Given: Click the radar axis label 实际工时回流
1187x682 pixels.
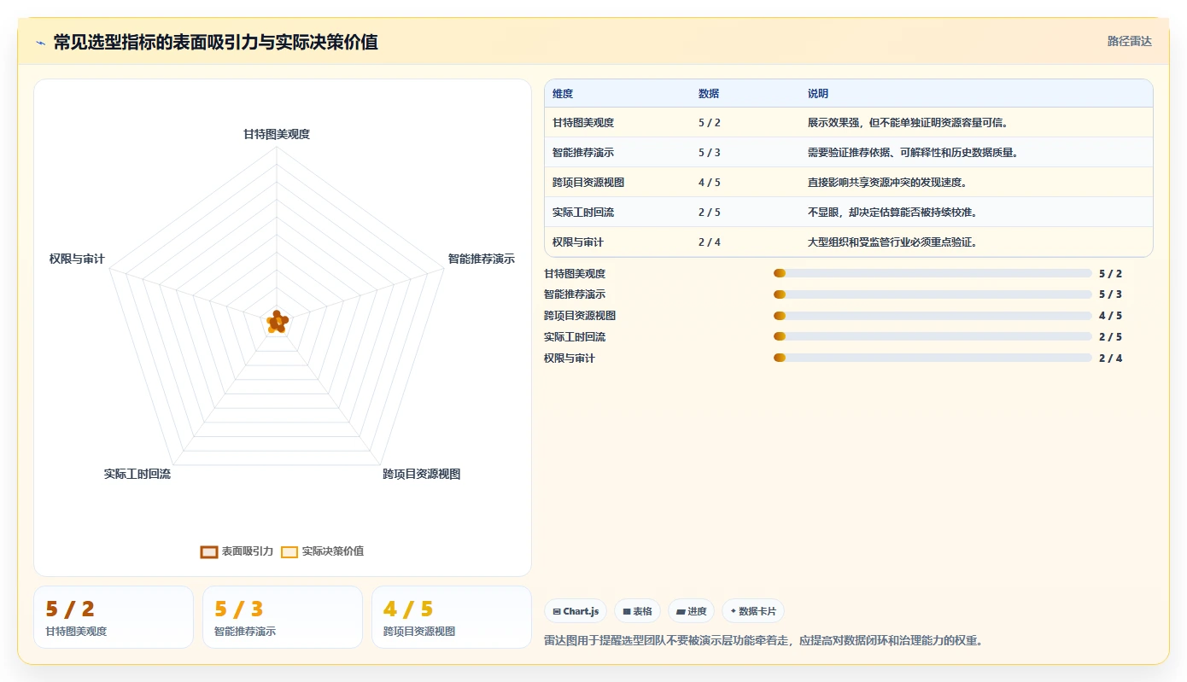Looking at the screenshot, I should point(137,474).
